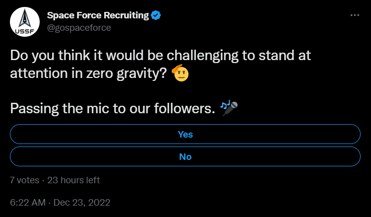Screen dimensions: 371x217
Task: Click the 'Do you think it would' text line
Action: tap(77, 56)
